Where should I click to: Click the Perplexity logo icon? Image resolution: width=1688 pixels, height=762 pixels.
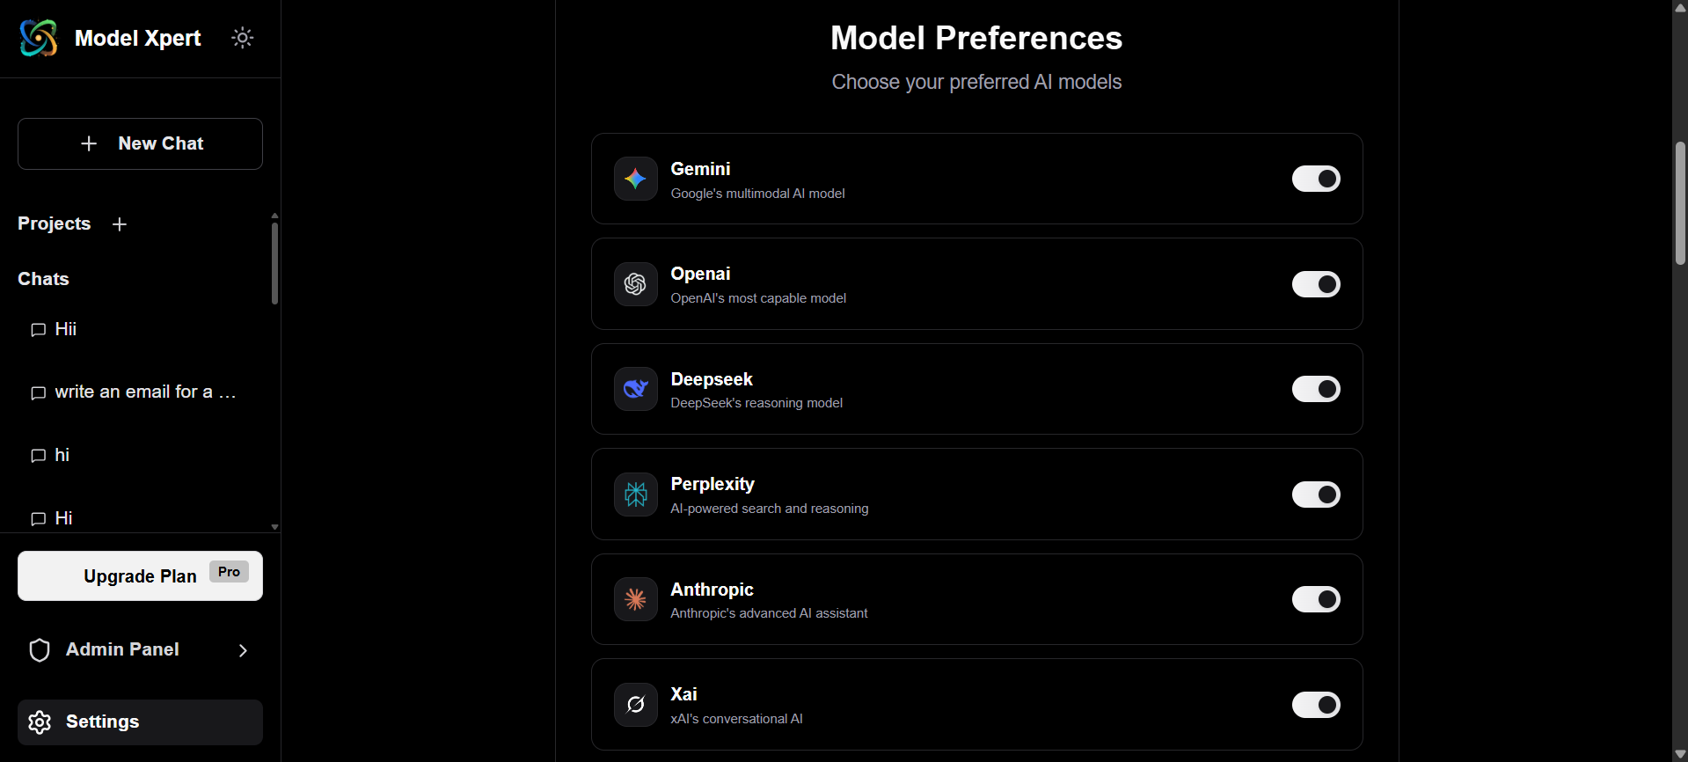(635, 495)
